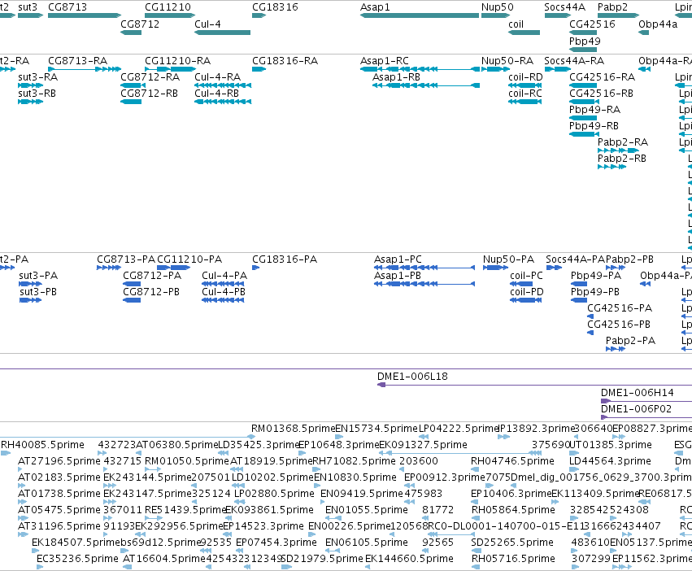Open the CG18316 gene label

point(275,7)
